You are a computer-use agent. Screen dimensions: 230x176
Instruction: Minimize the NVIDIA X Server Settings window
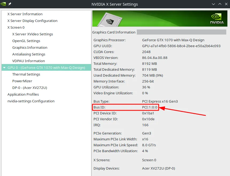(213, 4)
